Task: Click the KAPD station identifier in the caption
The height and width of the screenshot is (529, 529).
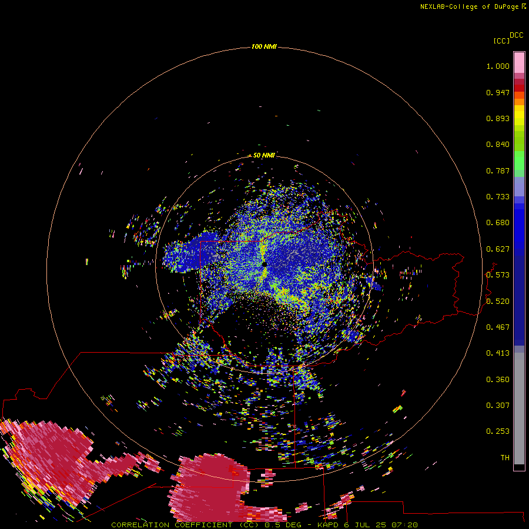Action: tap(328, 525)
